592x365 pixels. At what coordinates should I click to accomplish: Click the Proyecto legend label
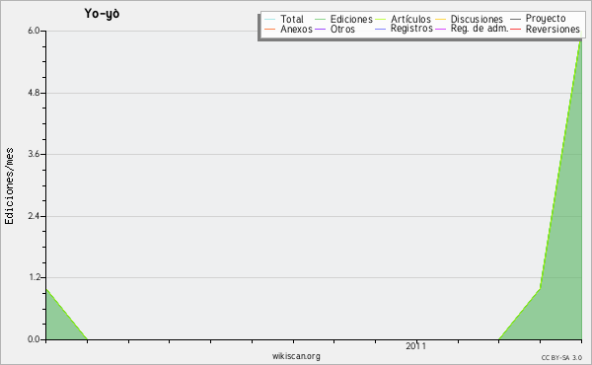[546, 19]
